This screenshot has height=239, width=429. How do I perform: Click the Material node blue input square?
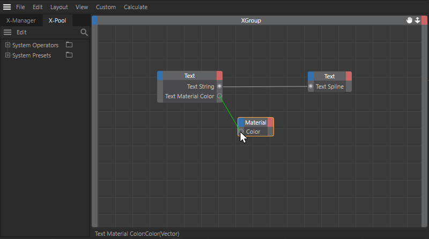click(241, 122)
